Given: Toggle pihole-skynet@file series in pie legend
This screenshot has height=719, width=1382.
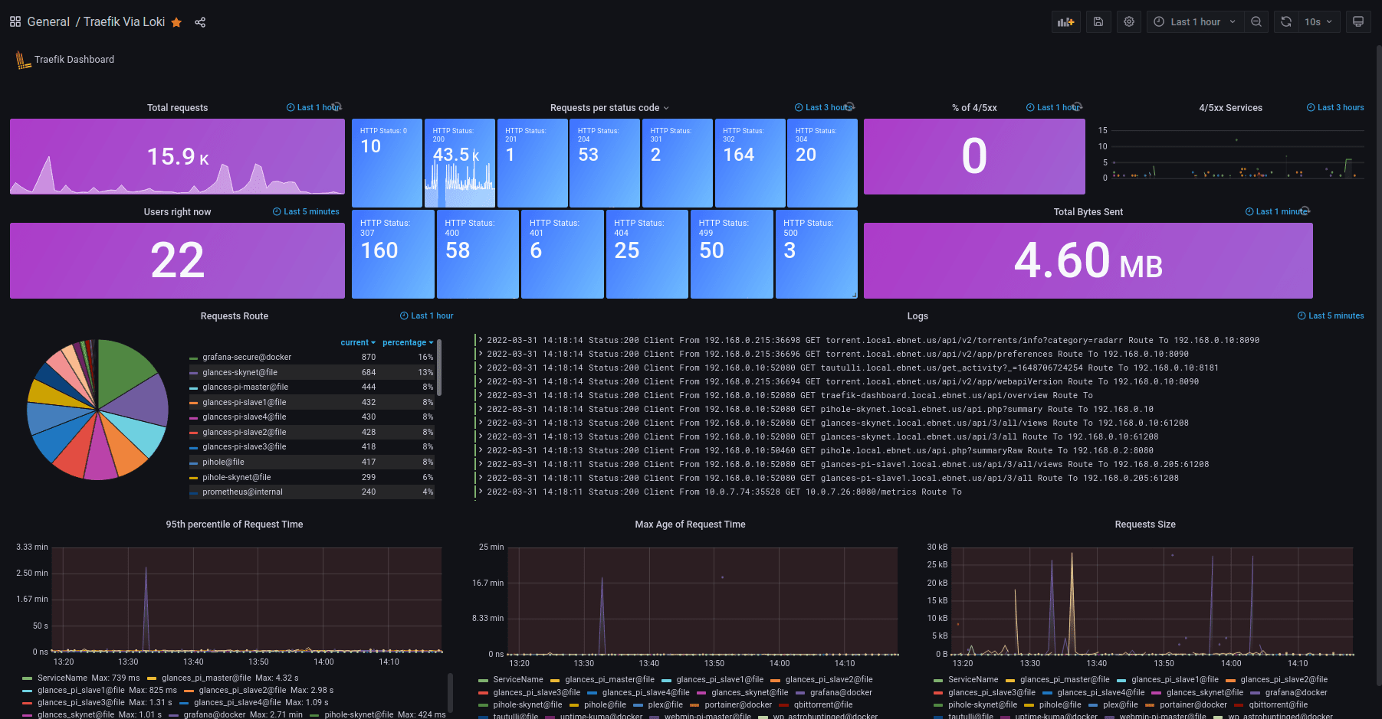Looking at the screenshot, I should tap(237, 477).
